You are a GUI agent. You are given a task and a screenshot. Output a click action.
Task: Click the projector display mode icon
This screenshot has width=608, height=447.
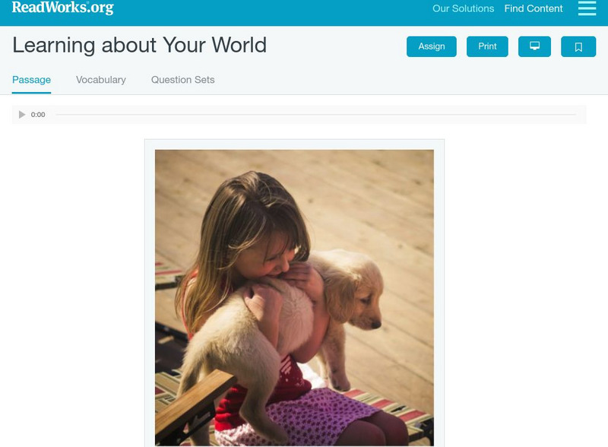coord(534,46)
